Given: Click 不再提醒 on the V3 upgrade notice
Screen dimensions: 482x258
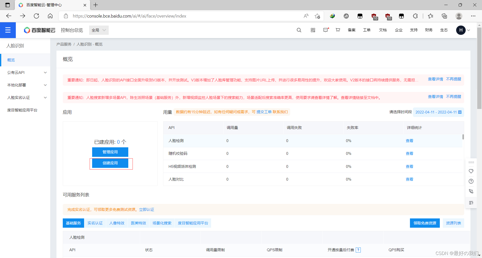Looking at the screenshot, I should coord(453,79).
